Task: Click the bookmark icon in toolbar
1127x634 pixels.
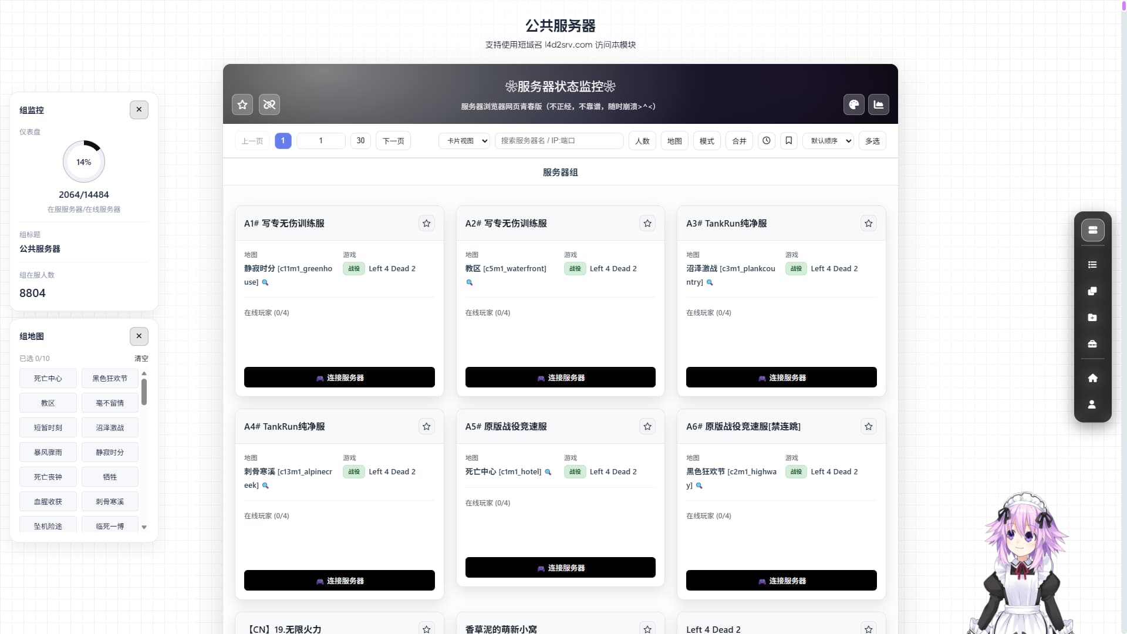Action: (789, 141)
